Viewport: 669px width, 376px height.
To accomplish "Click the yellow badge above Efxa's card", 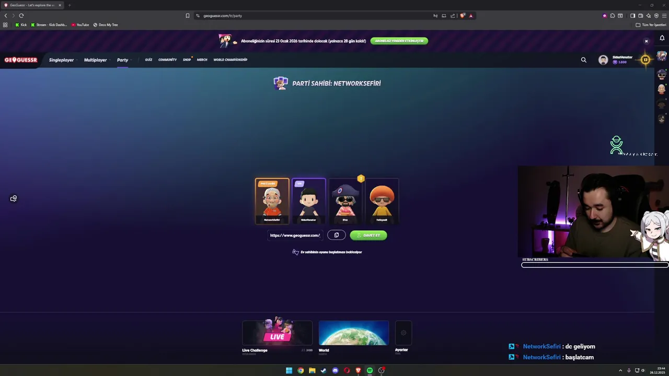I will [x=361, y=179].
